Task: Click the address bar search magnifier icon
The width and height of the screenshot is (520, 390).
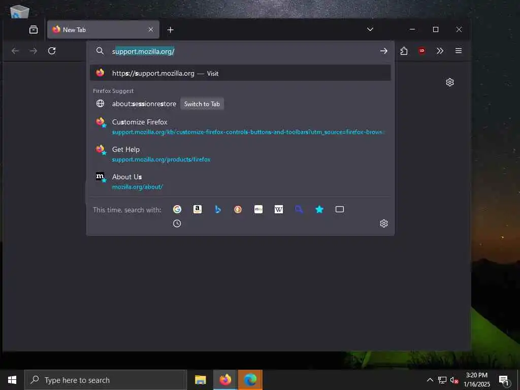Action: 100,51
